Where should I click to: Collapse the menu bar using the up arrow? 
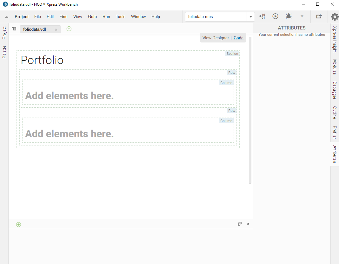pyautogui.click(x=7, y=17)
